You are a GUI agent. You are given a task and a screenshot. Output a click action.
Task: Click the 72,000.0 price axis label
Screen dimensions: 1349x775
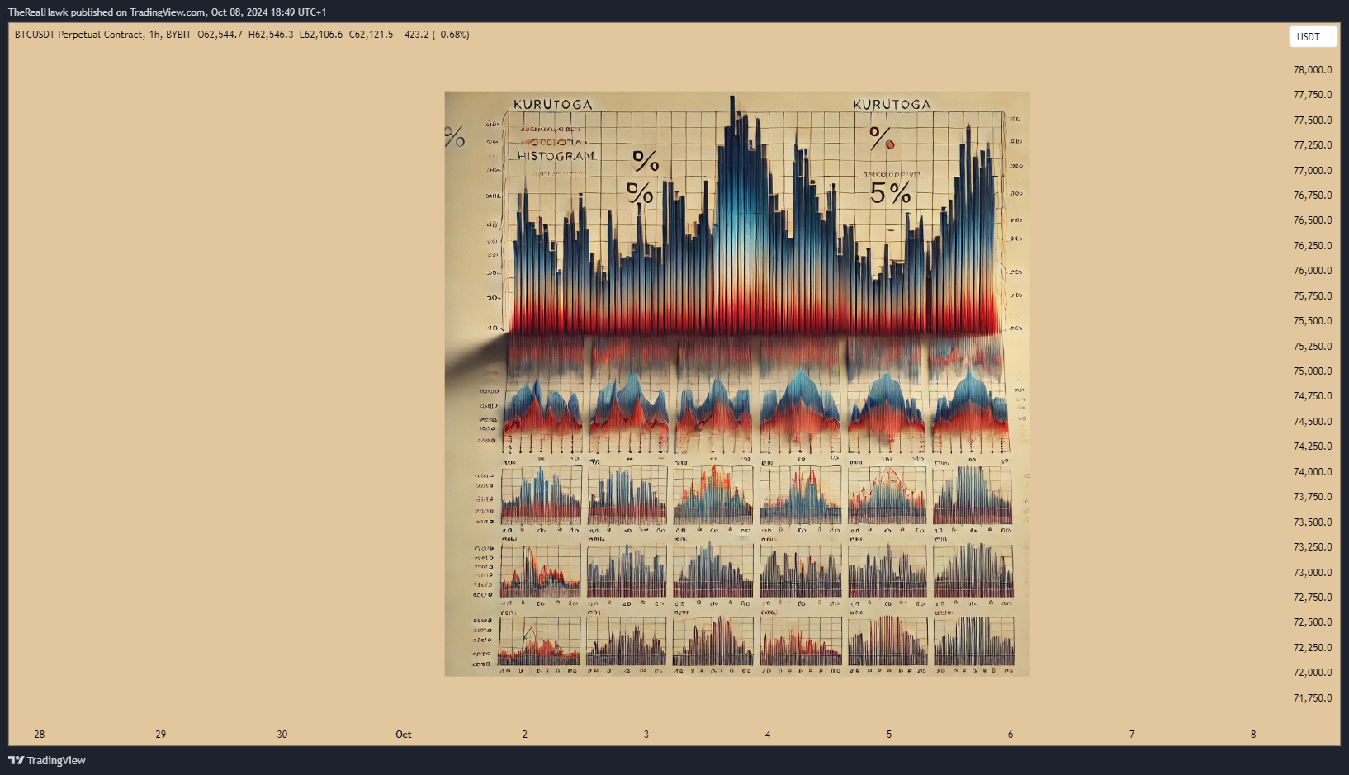coord(1313,673)
